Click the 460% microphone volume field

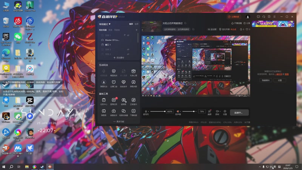coord(169,111)
